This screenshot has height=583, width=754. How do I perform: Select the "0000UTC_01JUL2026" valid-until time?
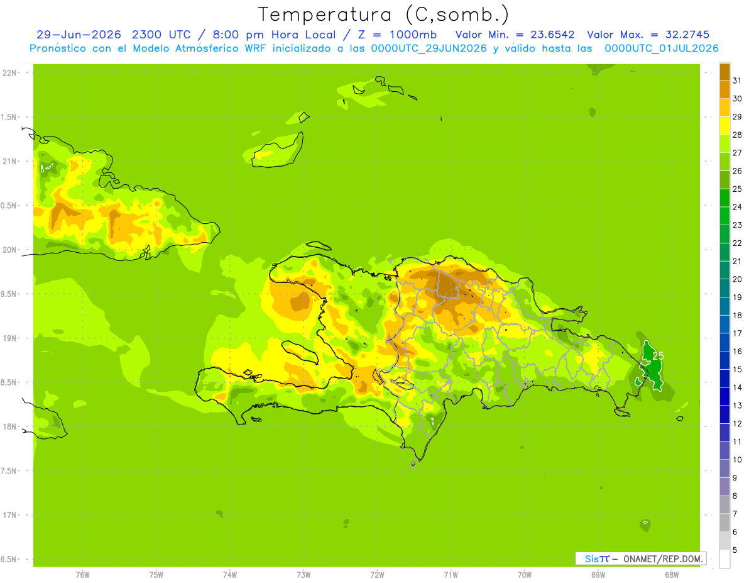pos(662,48)
